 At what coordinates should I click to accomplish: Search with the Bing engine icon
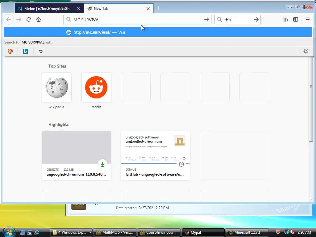(26, 51)
